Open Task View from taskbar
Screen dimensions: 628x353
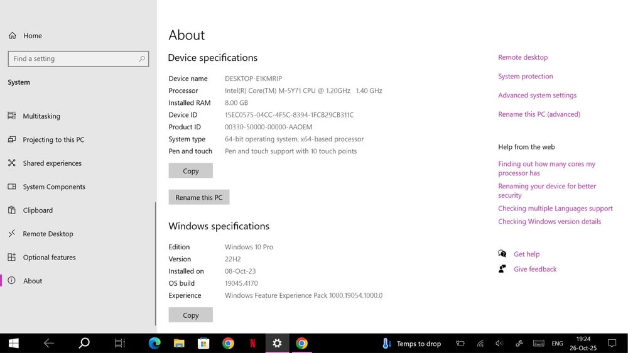point(119,344)
